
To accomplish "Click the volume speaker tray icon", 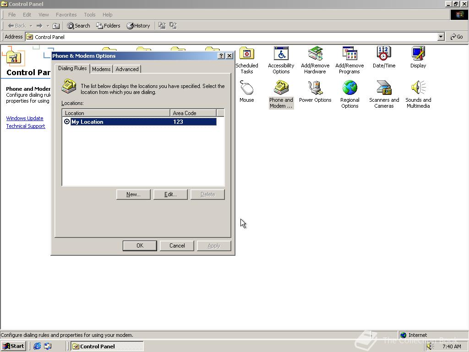I will point(430,346).
